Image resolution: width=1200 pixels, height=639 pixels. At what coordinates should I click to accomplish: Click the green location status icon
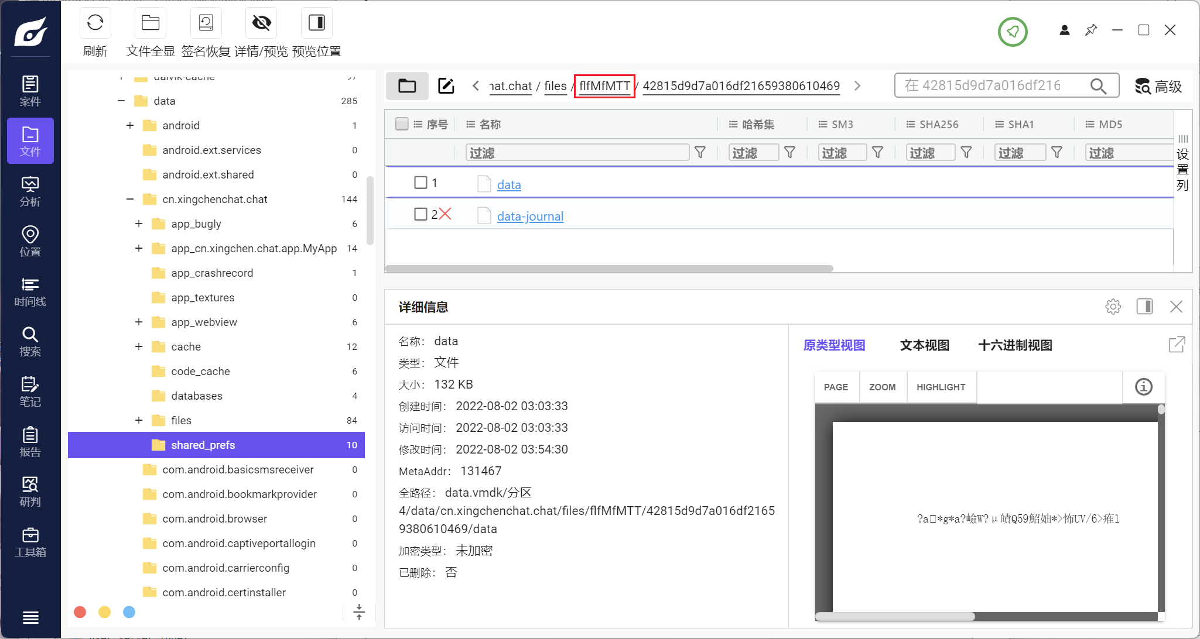pyautogui.click(x=1013, y=32)
